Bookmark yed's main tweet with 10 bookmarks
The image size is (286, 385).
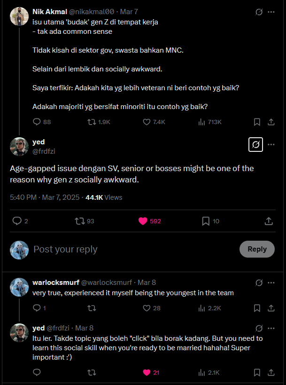(x=206, y=221)
